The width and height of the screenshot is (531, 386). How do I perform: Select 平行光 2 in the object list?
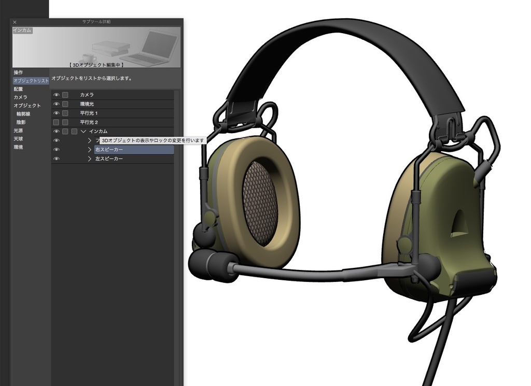click(89, 122)
